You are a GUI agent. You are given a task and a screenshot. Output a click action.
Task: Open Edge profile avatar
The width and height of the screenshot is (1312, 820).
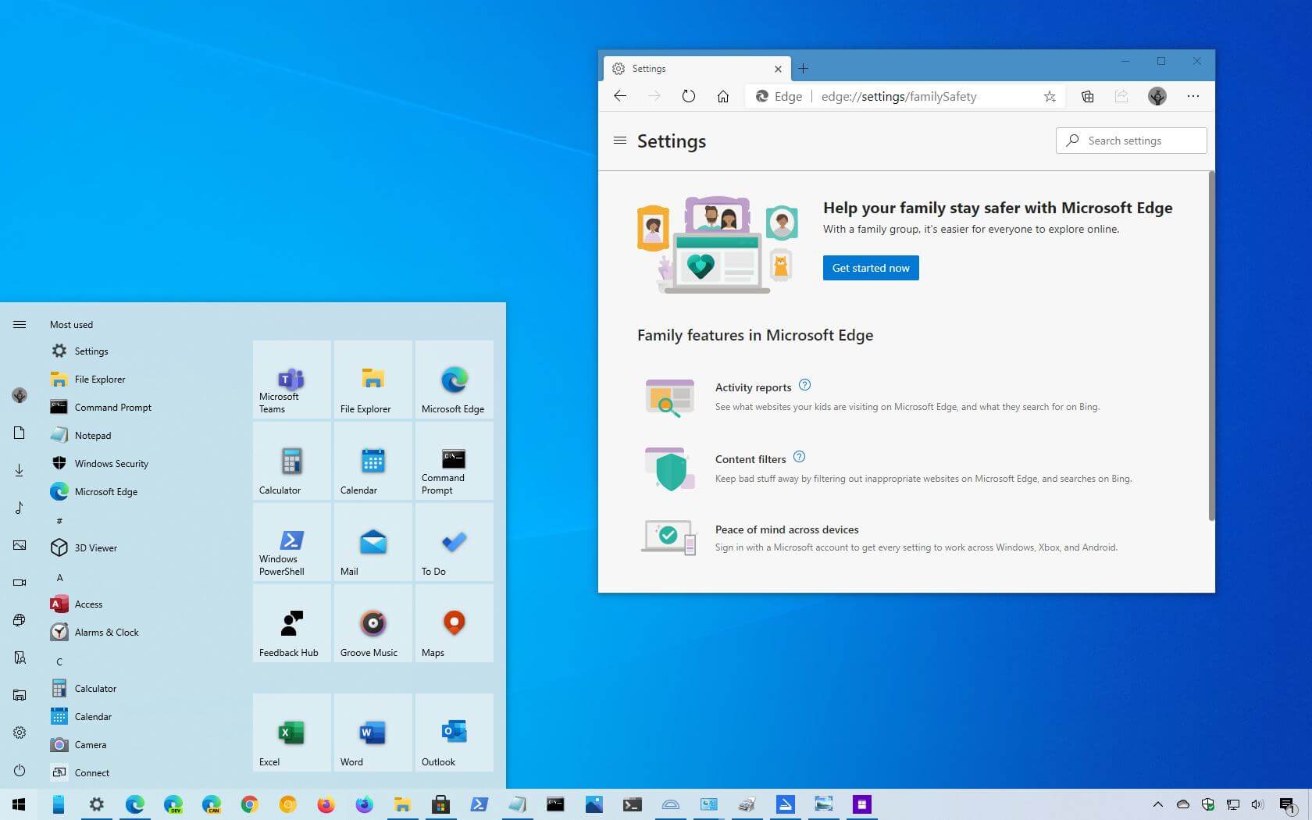tap(1157, 96)
